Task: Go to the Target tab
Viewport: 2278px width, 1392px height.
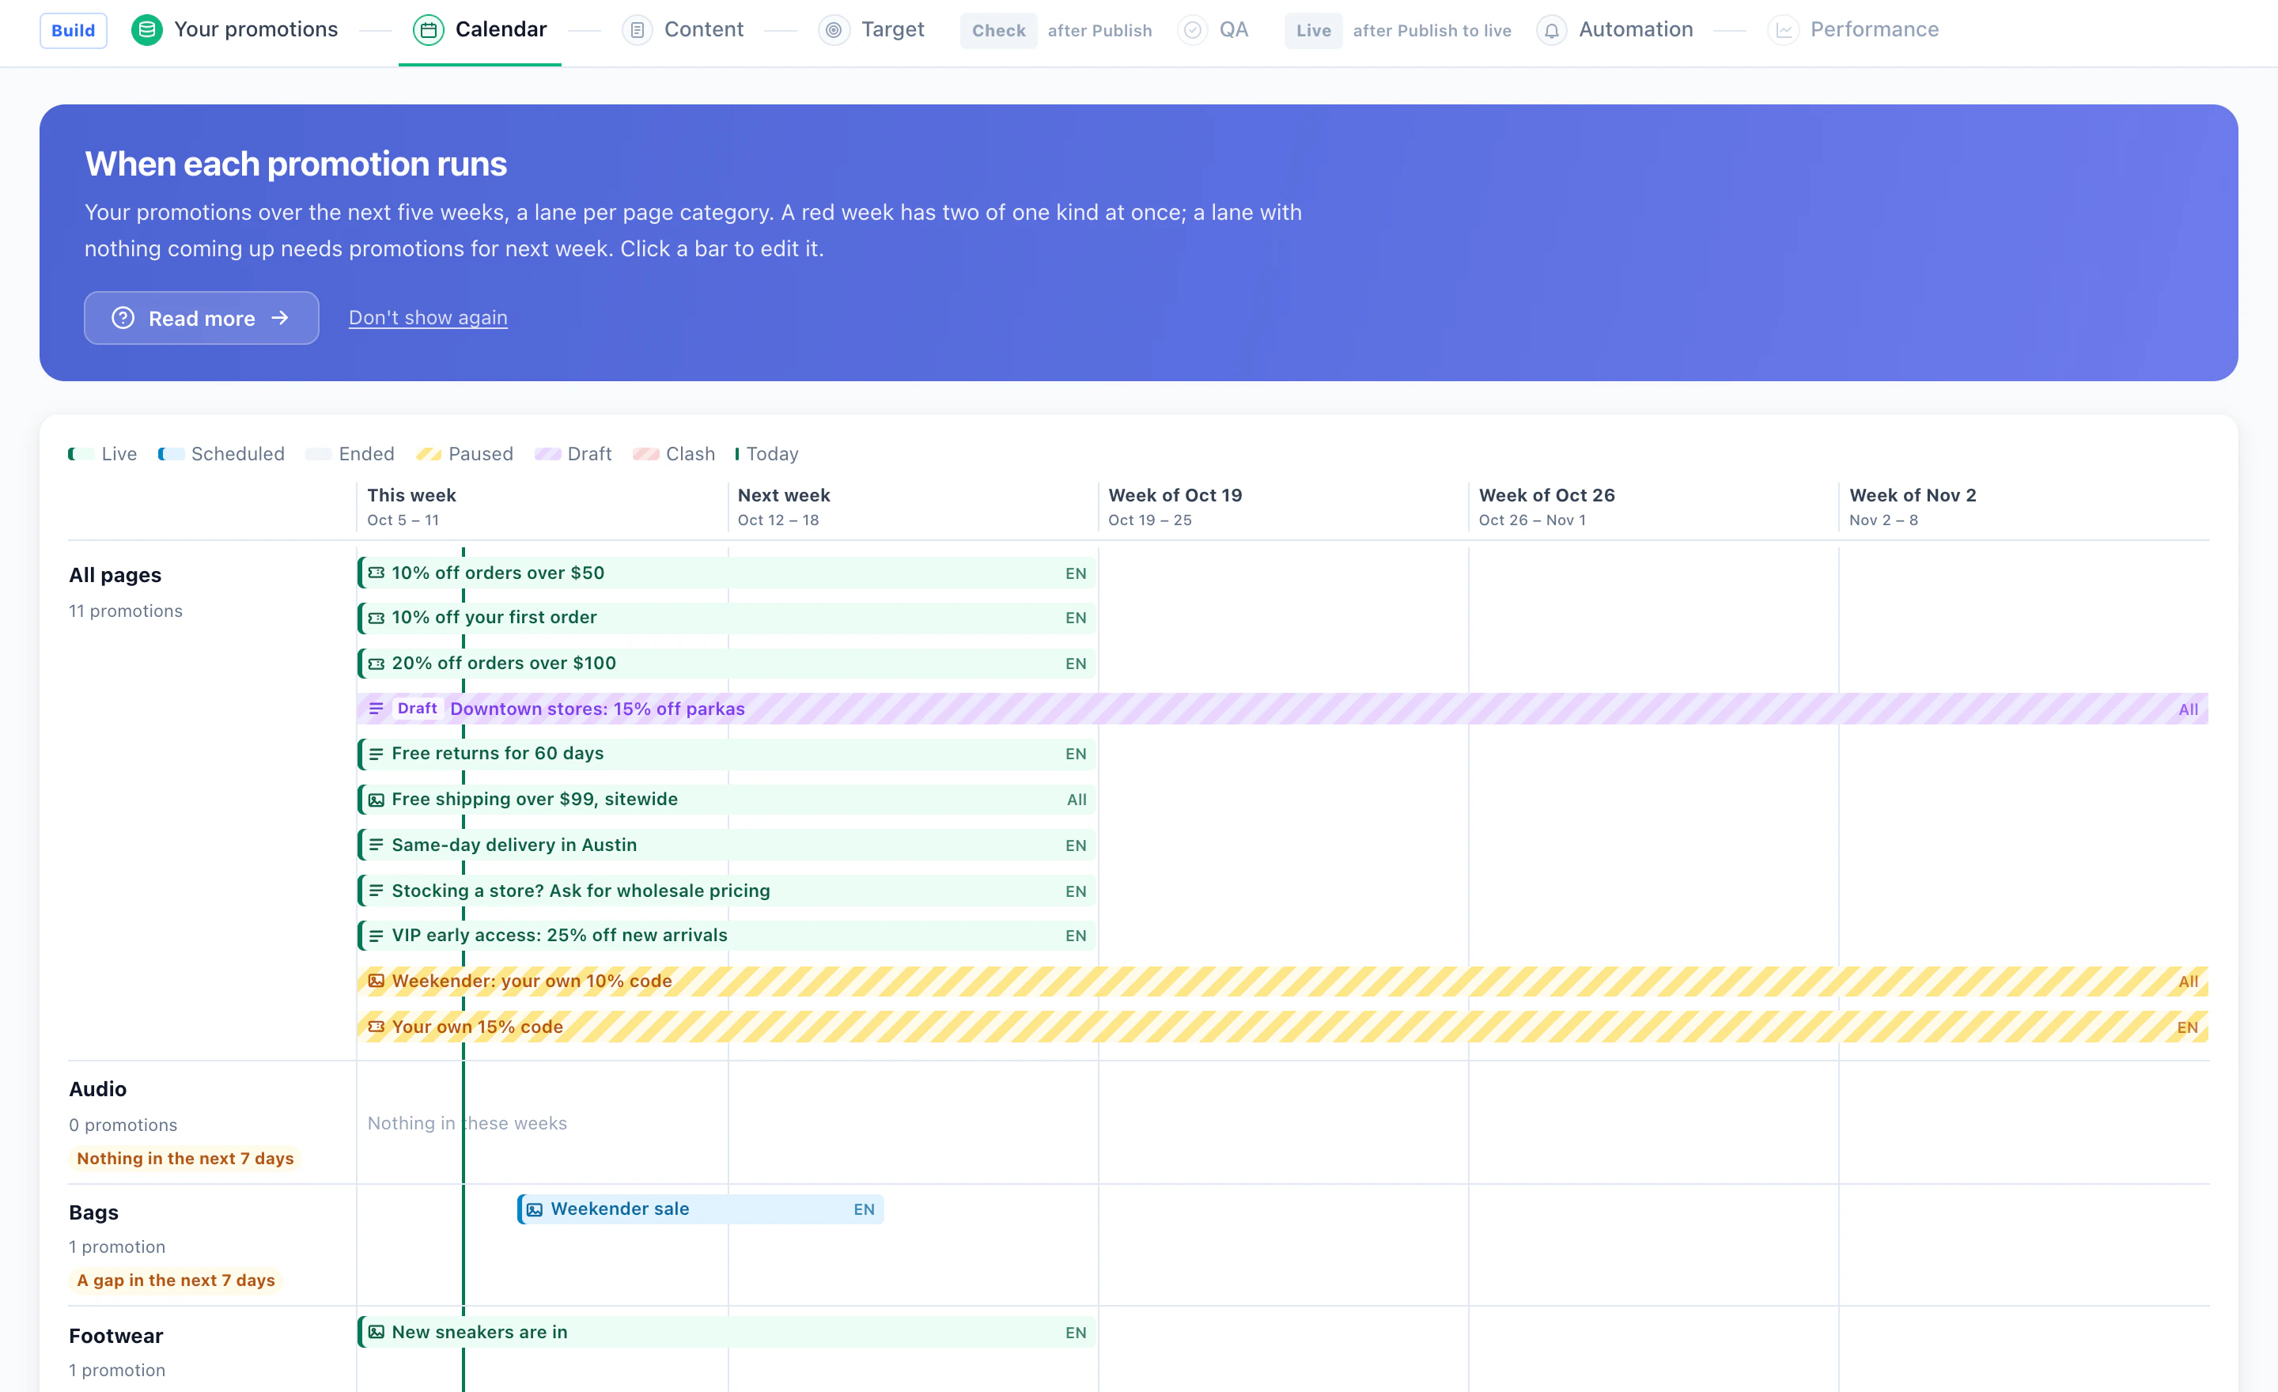Action: tap(872, 29)
